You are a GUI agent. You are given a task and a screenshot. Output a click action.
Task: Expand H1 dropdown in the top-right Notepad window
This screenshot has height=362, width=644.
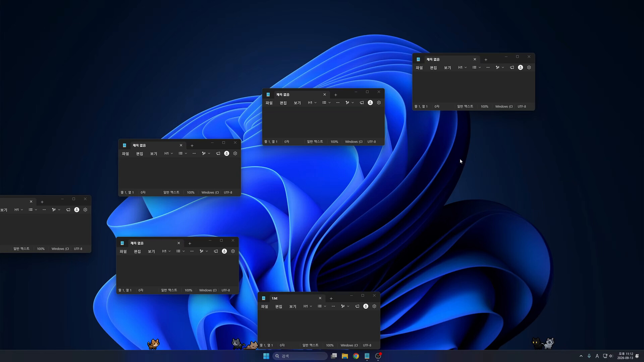pyautogui.click(x=462, y=68)
